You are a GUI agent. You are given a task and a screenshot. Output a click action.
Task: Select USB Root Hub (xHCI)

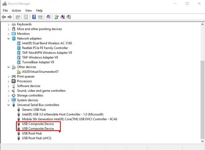[37, 138]
